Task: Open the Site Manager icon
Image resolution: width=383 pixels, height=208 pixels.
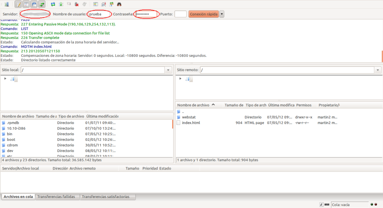Action: [x=7, y=4]
